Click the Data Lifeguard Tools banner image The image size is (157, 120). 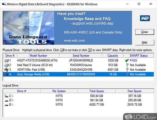(29, 28)
